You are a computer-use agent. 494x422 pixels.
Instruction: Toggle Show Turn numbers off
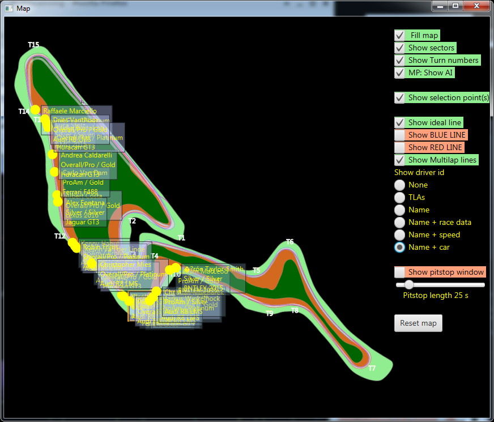click(399, 60)
